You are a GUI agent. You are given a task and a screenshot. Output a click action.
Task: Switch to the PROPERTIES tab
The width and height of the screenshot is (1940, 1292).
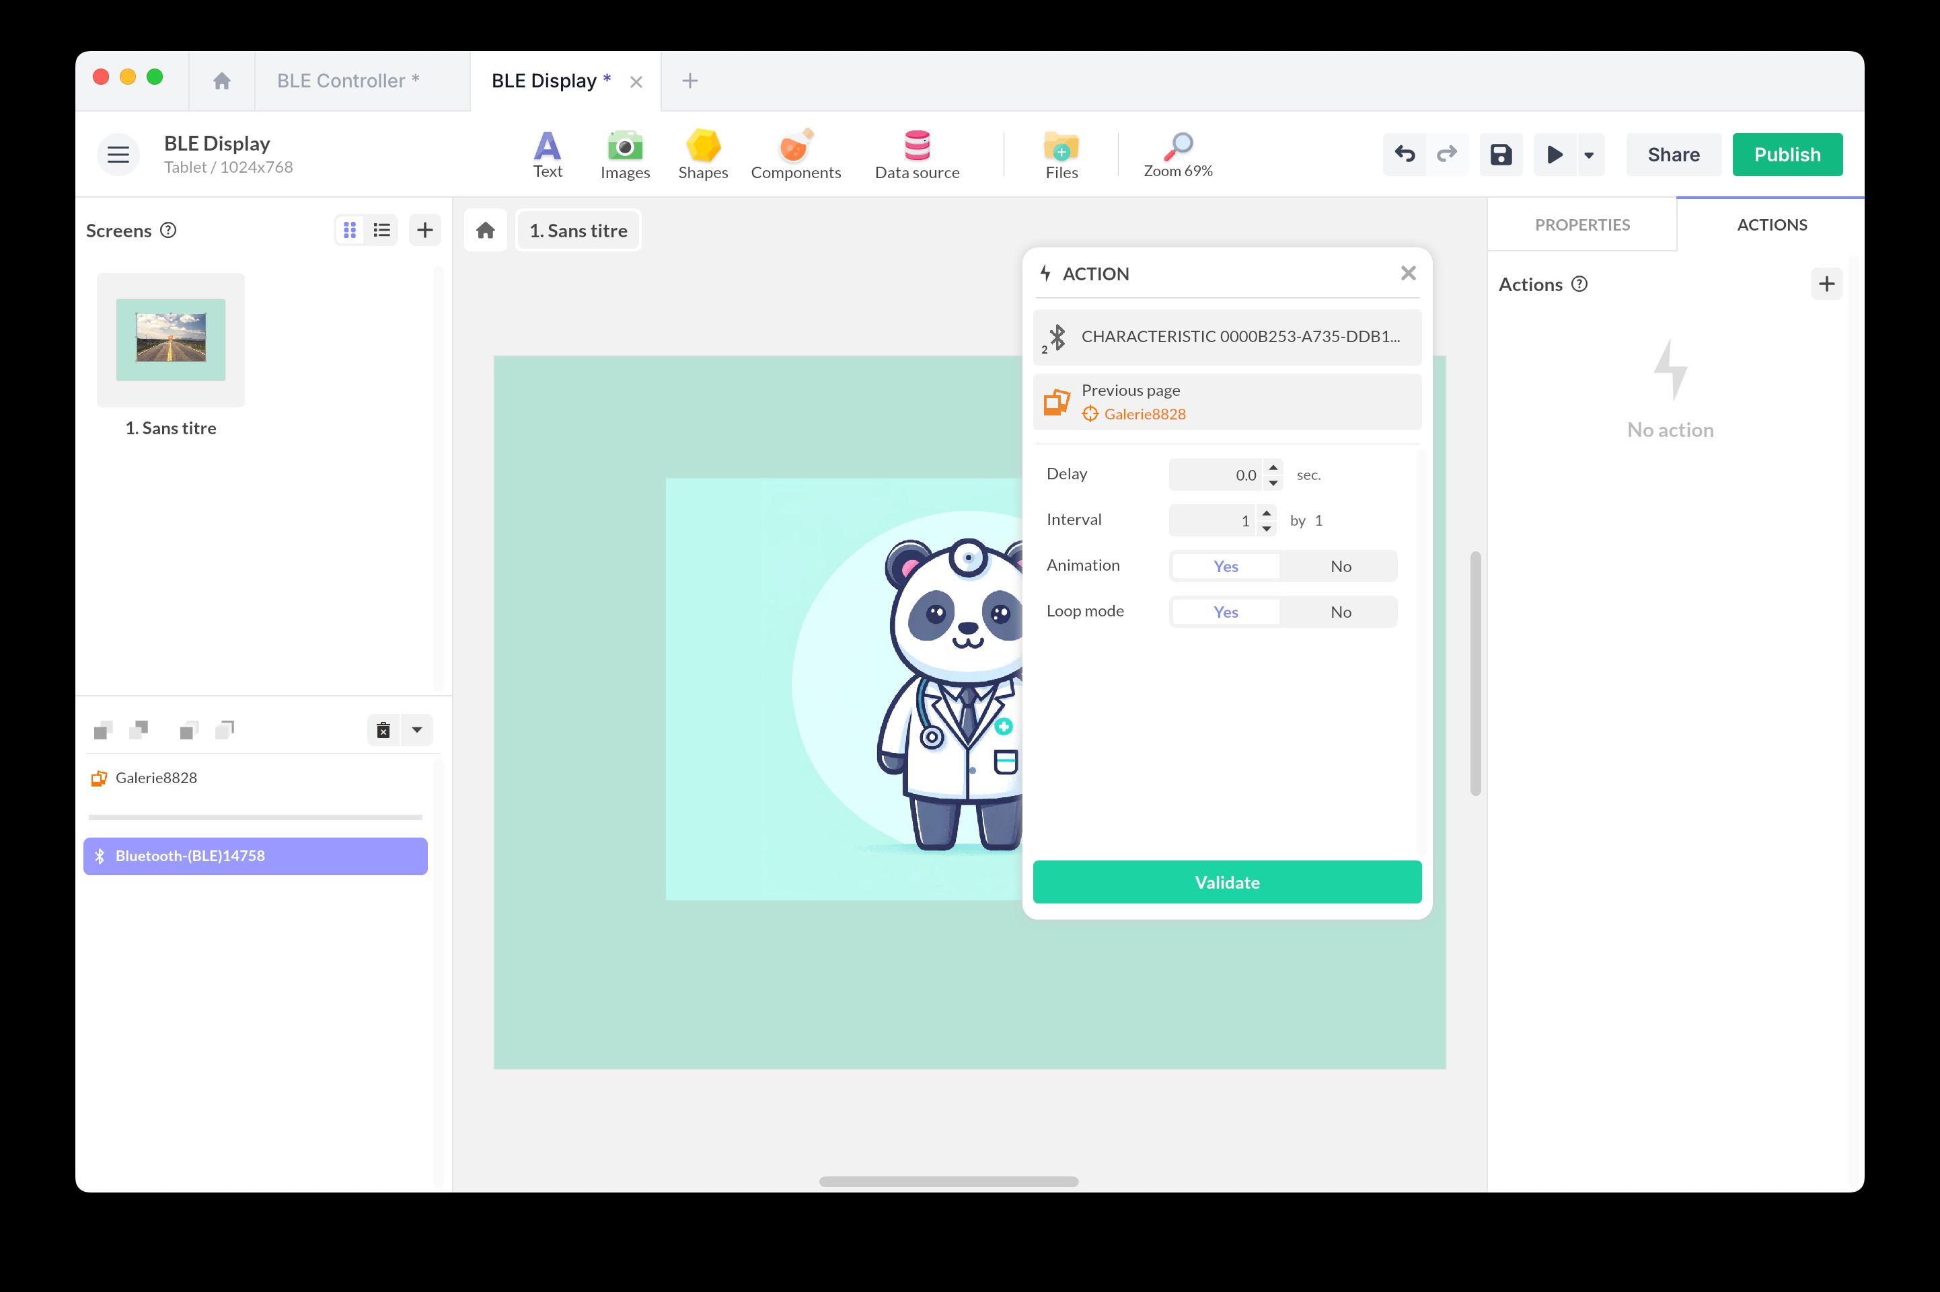tap(1581, 225)
